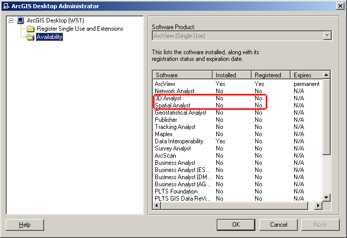Click the Expires column header
This screenshot has height=238, width=347.
tap(307, 75)
